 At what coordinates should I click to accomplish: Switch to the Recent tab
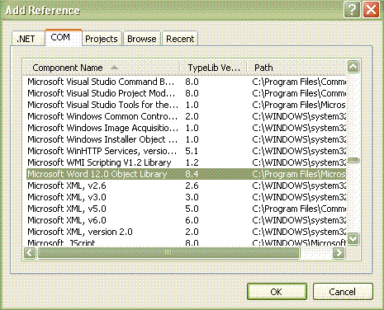coord(180,39)
